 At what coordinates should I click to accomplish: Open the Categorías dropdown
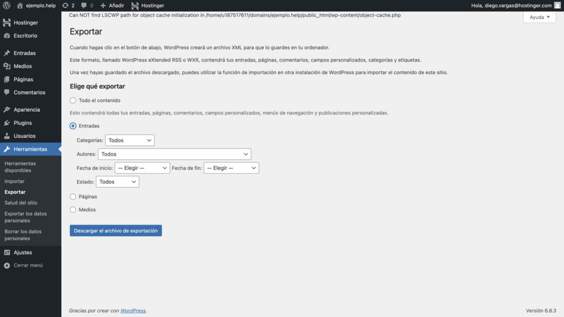(129, 140)
